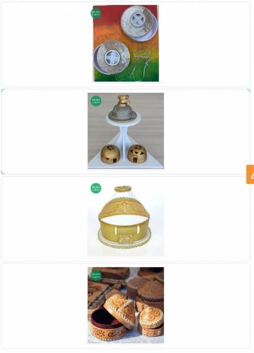Click the right golden dome under the stand

coord(137,154)
